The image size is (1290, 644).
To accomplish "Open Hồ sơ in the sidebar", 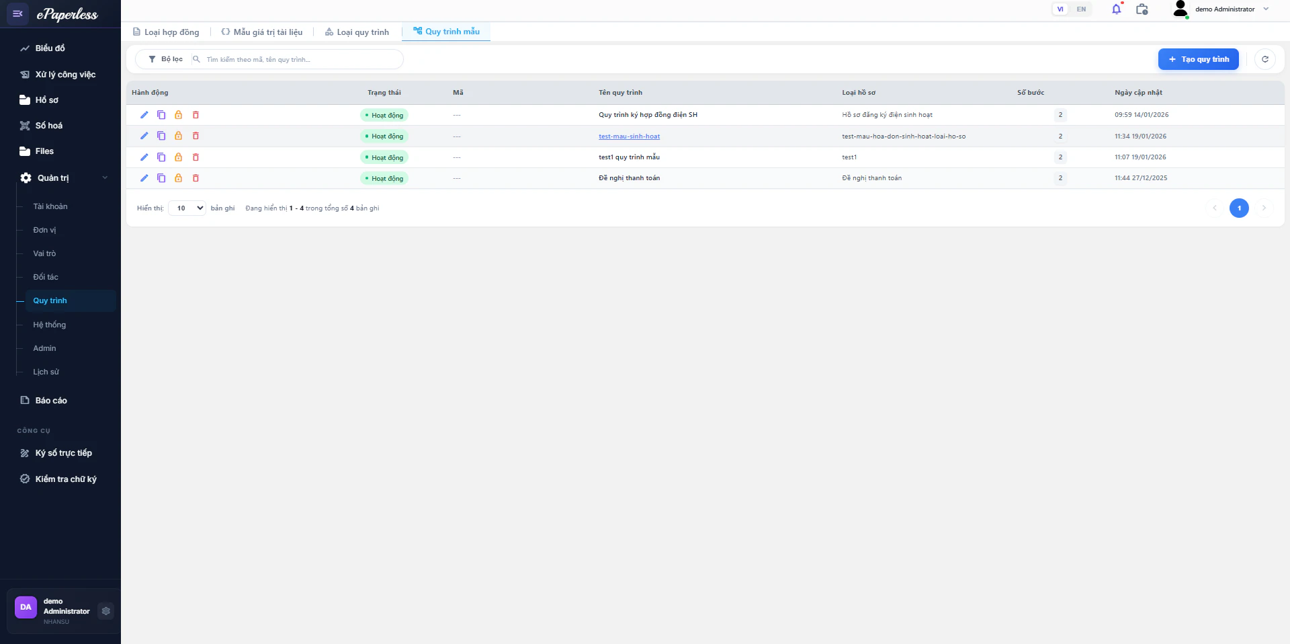I will (x=46, y=100).
